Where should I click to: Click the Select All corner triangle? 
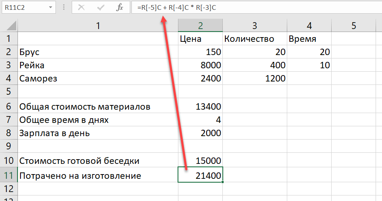9,26
